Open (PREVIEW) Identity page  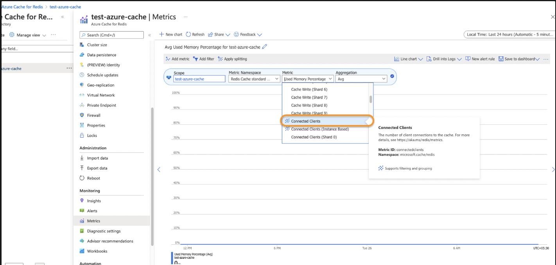(103, 65)
